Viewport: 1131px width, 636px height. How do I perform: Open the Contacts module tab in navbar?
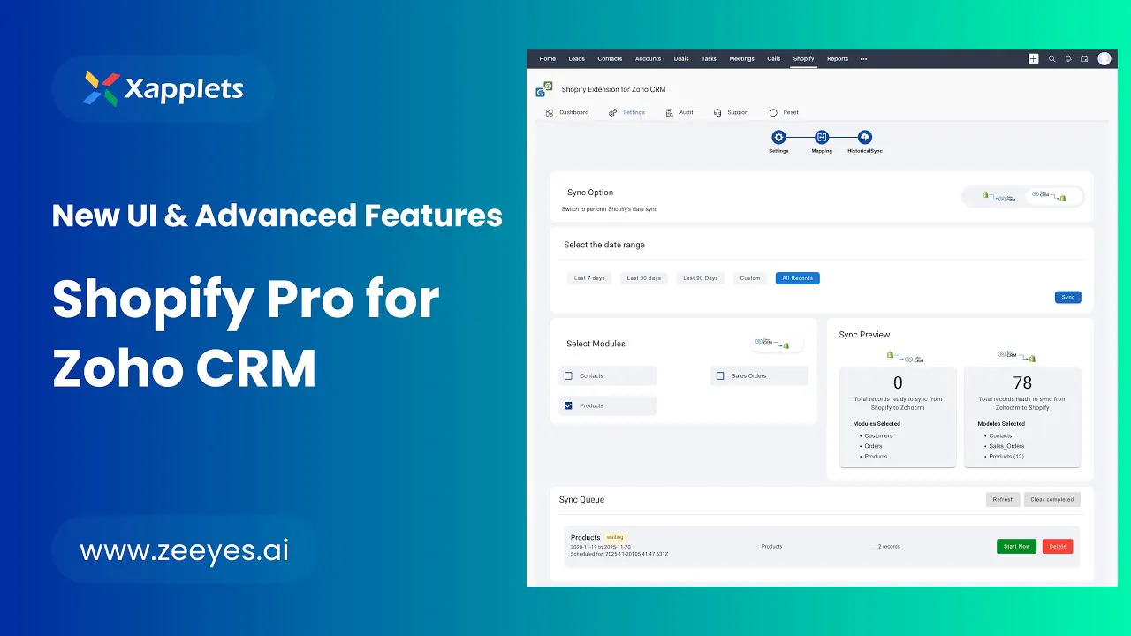pyautogui.click(x=610, y=59)
